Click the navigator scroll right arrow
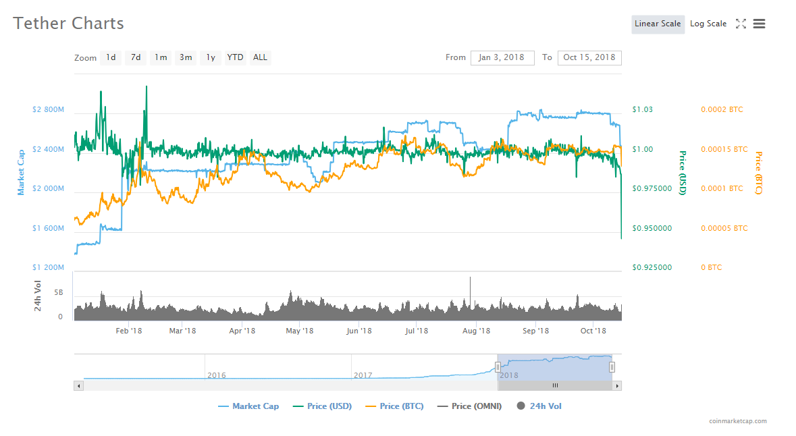This screenshot has height=436, width=796. click(x=617, y=386)
